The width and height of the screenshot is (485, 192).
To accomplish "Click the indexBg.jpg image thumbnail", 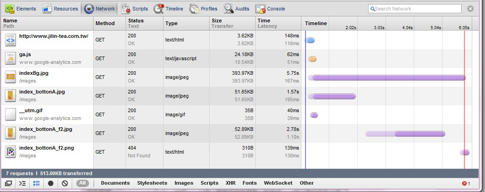I will click(x=11, y=77).
